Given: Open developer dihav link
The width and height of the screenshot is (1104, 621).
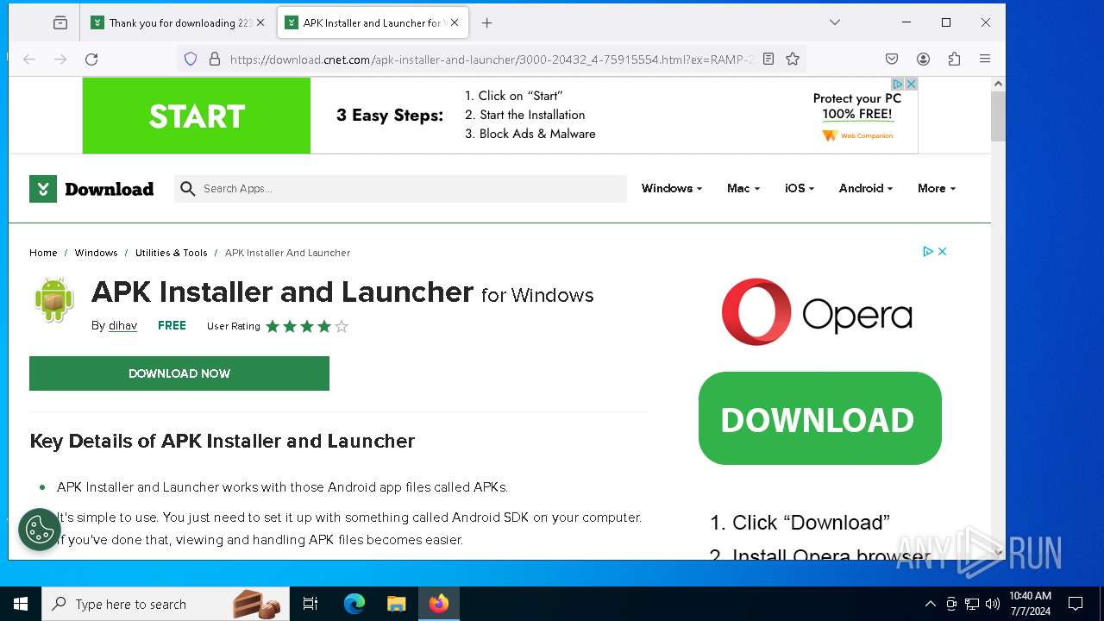Looking at the screenshot, I should click(122, 326).
